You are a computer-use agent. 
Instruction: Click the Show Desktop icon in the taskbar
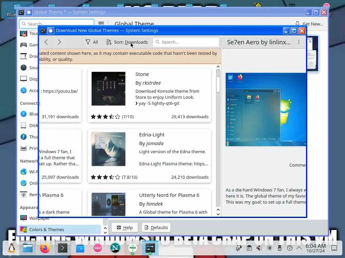[x=334, y=248]
